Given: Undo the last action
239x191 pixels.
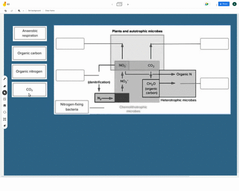Looking at the screenshot, I should pyautogui.click(x=5, y=11).
